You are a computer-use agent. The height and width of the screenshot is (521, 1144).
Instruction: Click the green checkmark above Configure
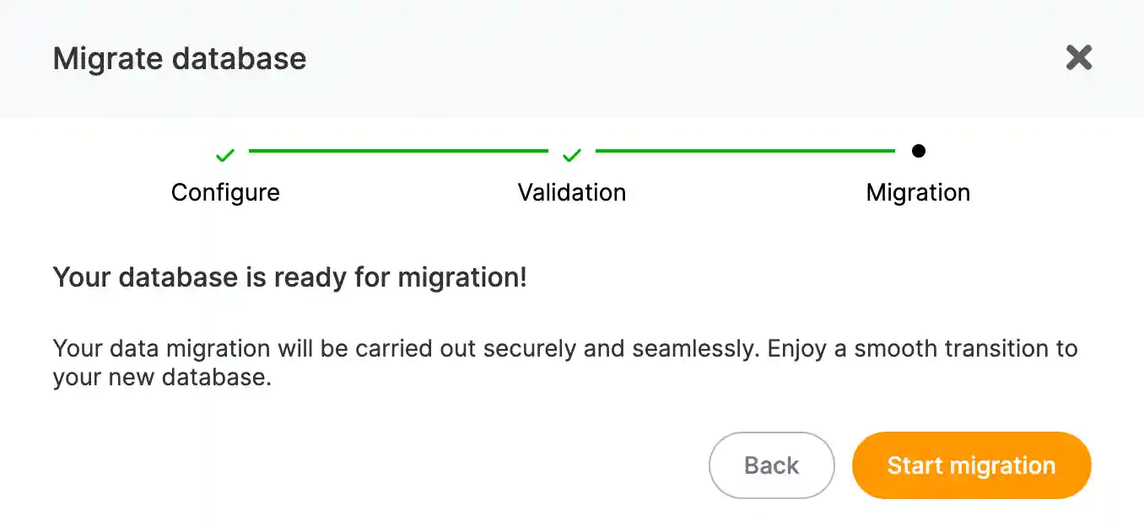(x=224, y=155)
